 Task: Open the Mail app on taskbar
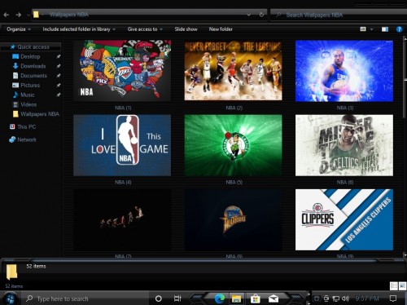[x=274, y=298]
